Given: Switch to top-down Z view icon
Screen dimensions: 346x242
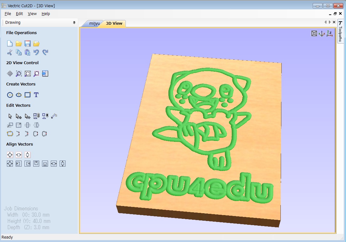Looking at the screenshot, I should coord(329,33).
